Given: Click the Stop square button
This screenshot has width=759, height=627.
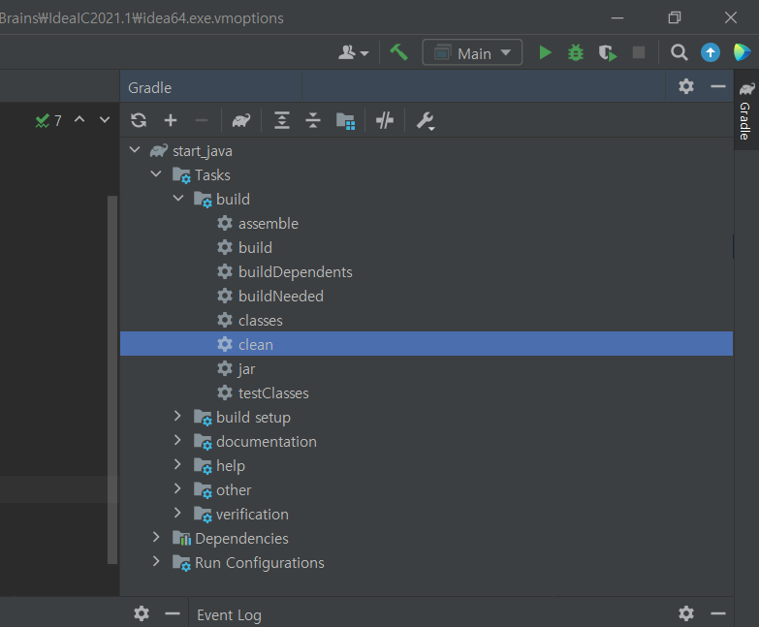Looking at the screenshot, I should pyautogui.click(x=639, y=52).
